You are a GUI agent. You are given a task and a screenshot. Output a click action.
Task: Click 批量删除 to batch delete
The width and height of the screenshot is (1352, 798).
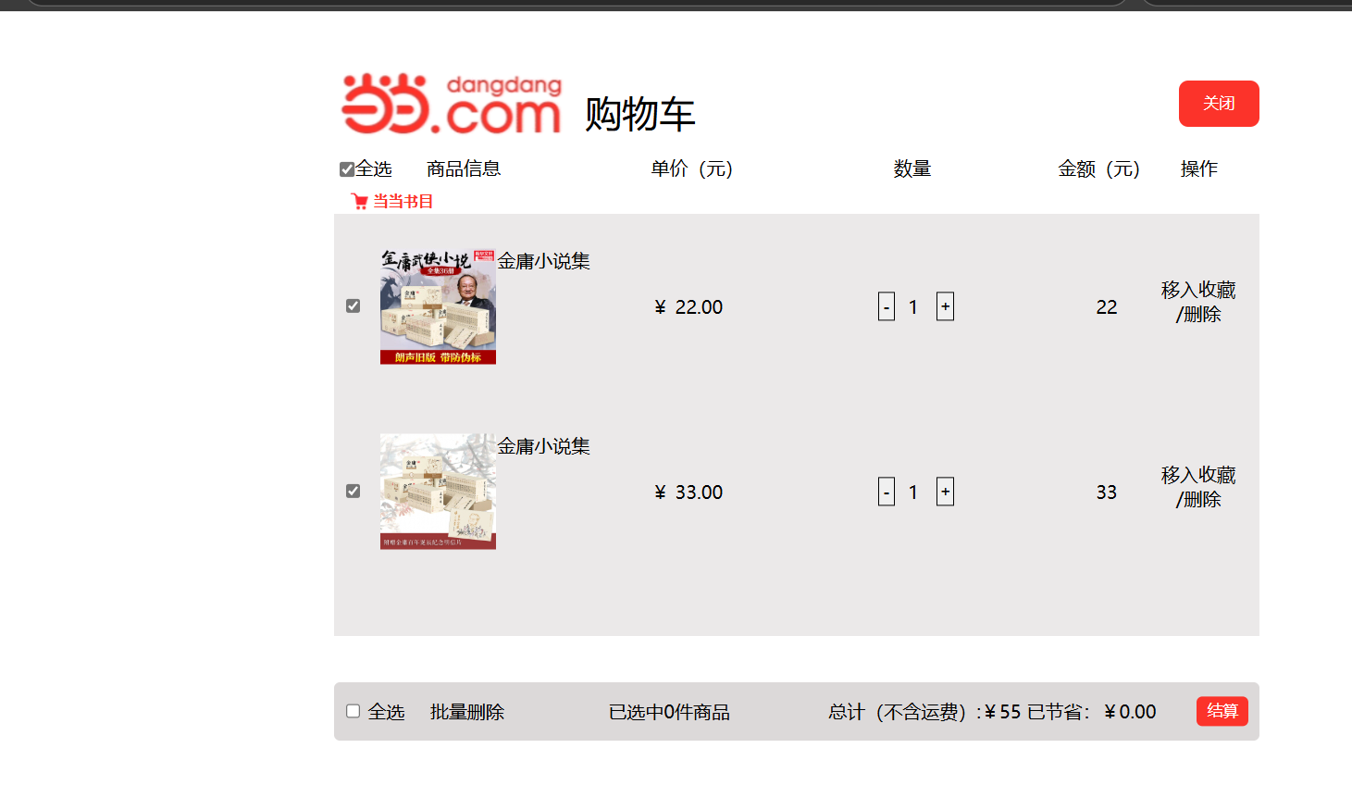[467, 712]
